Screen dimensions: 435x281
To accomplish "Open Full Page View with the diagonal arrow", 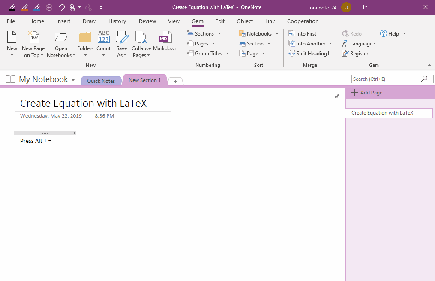I will click(x=337, y=96).
